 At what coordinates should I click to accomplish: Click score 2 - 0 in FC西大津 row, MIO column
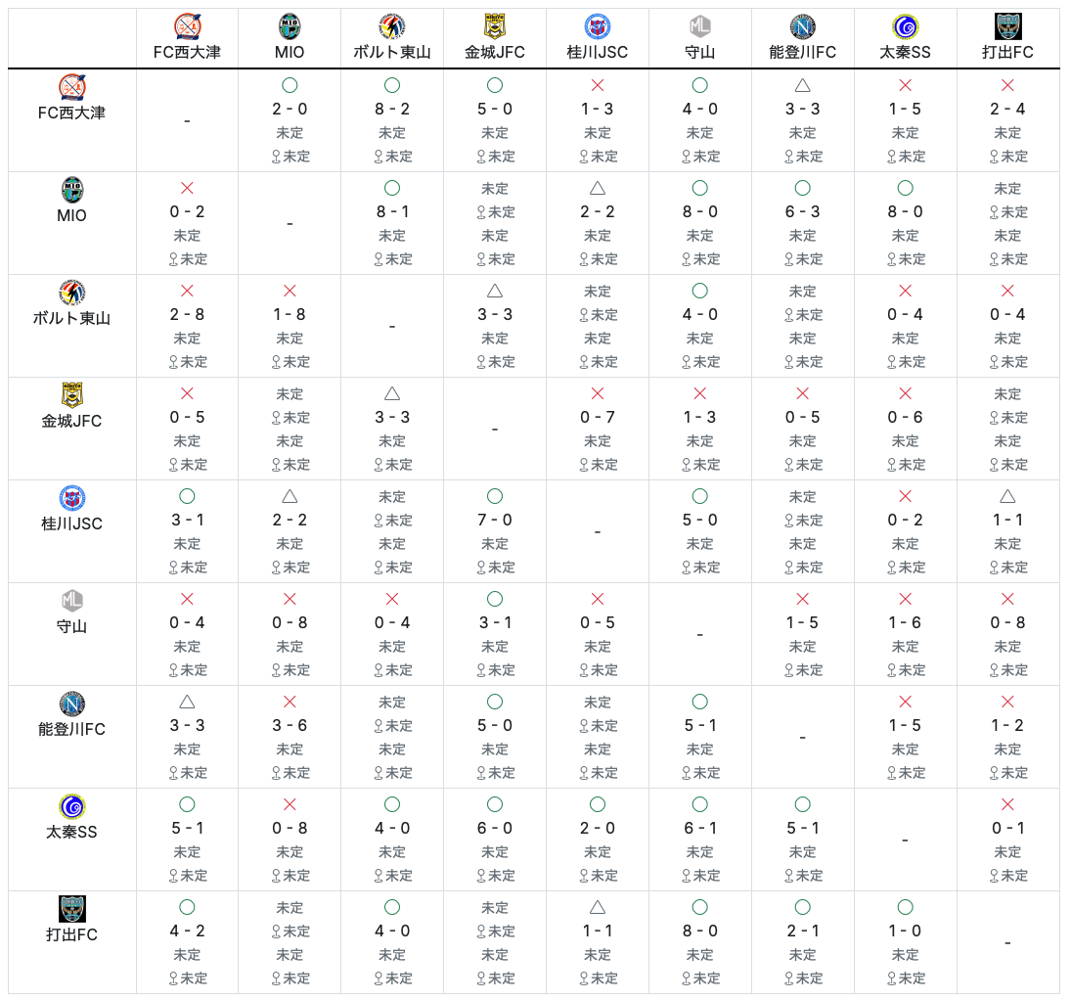pos(290,110)
